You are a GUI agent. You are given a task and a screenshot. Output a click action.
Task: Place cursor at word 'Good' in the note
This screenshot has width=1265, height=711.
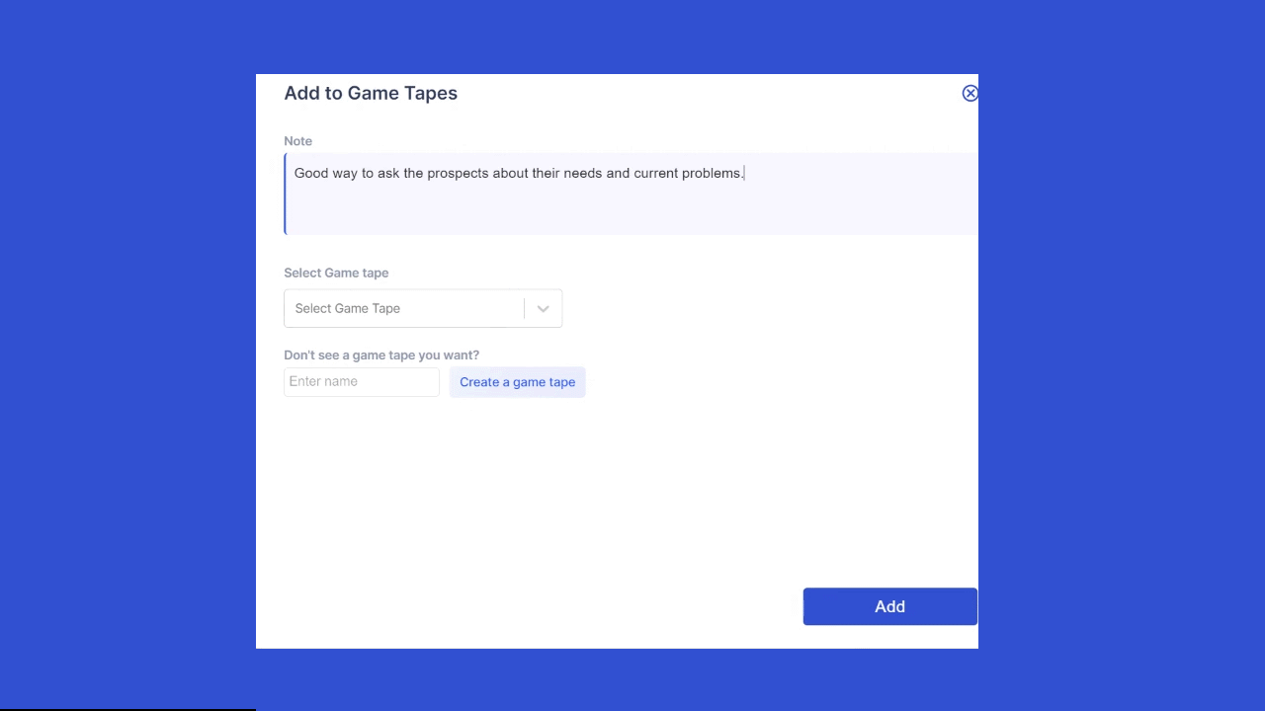point(310,173)
